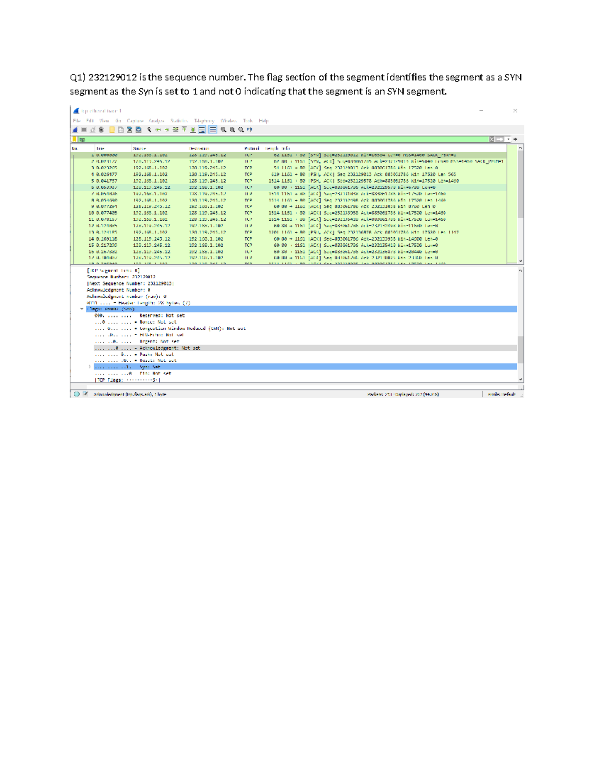Open the Edit menu

tap(90, 121)
